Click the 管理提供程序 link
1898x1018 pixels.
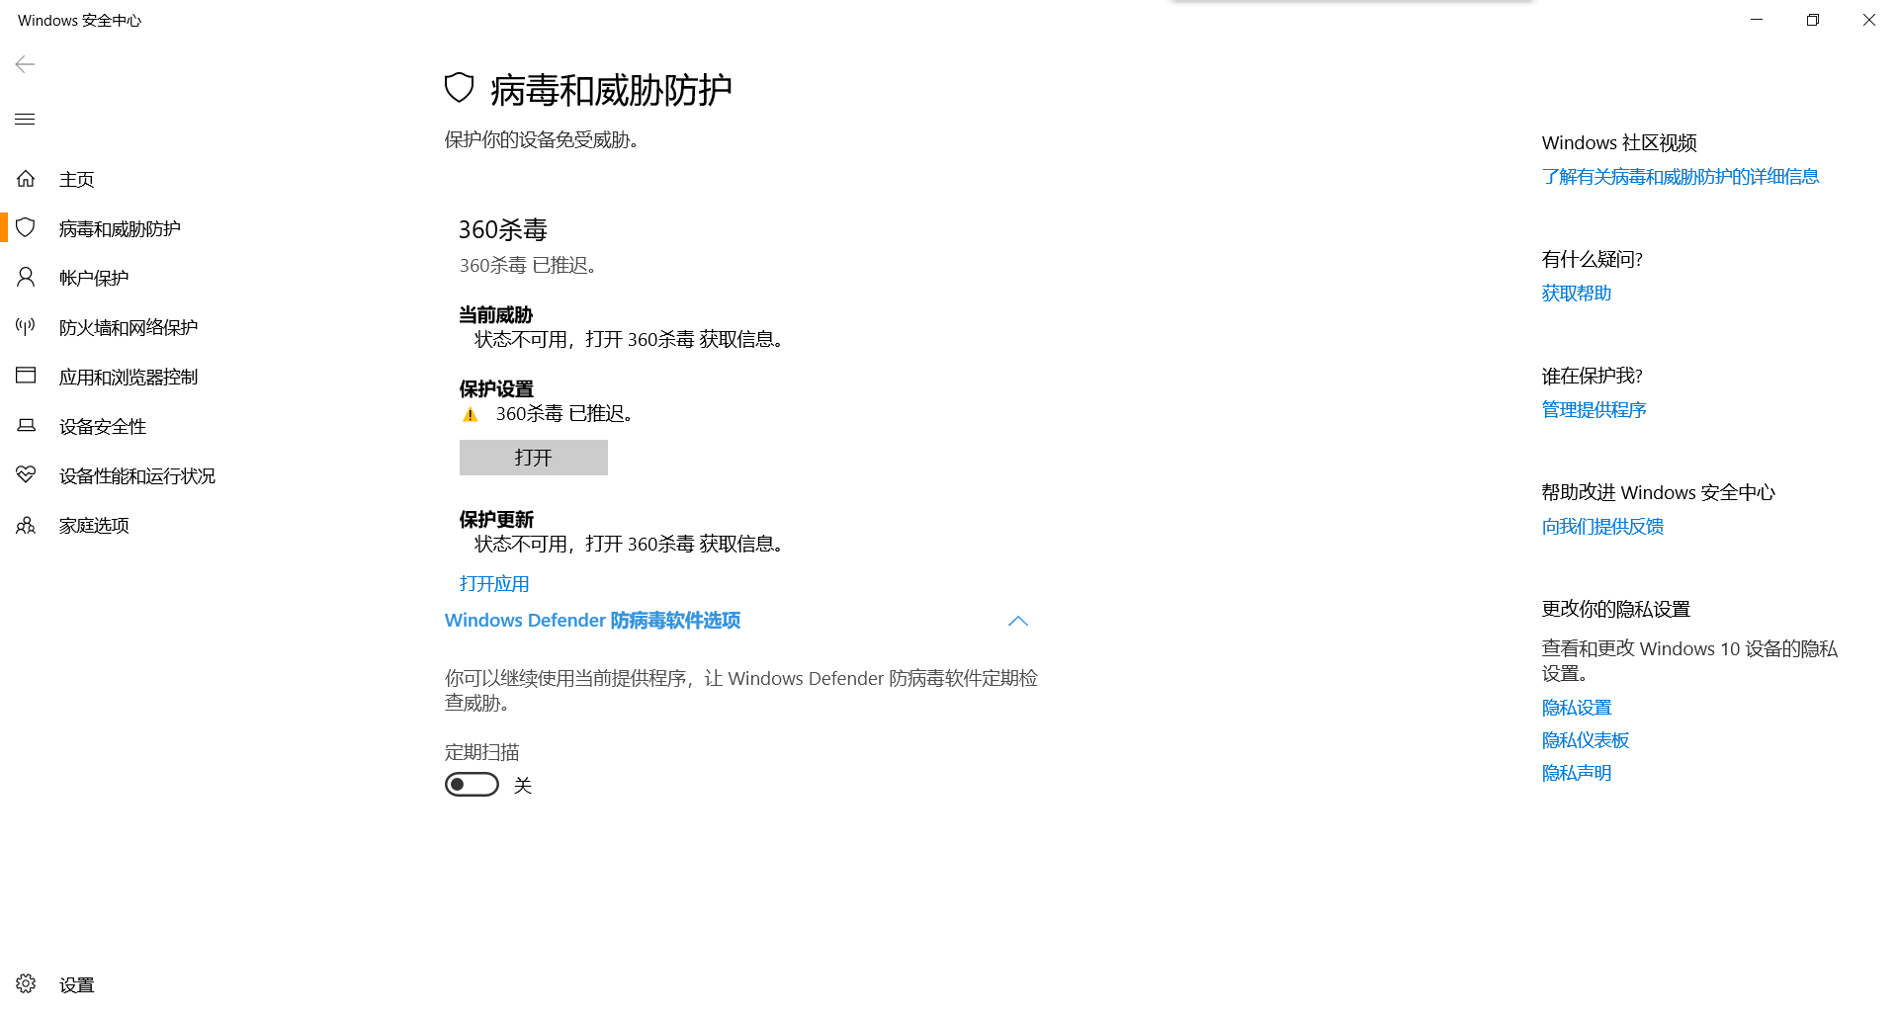click(x=1595, y=410)
